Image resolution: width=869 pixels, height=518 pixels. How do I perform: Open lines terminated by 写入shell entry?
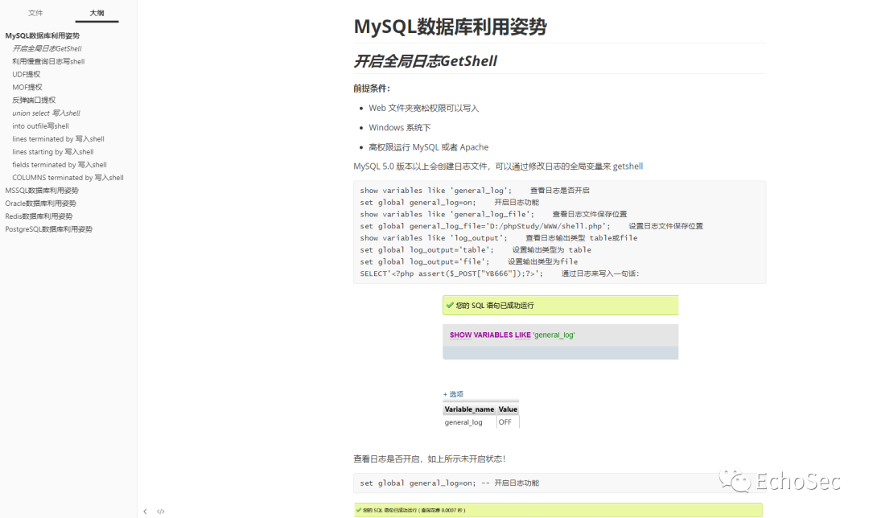pos(58,139)
